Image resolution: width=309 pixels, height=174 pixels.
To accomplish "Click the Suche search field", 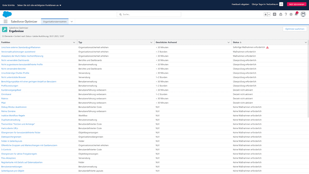I will [x=154, y=14].
